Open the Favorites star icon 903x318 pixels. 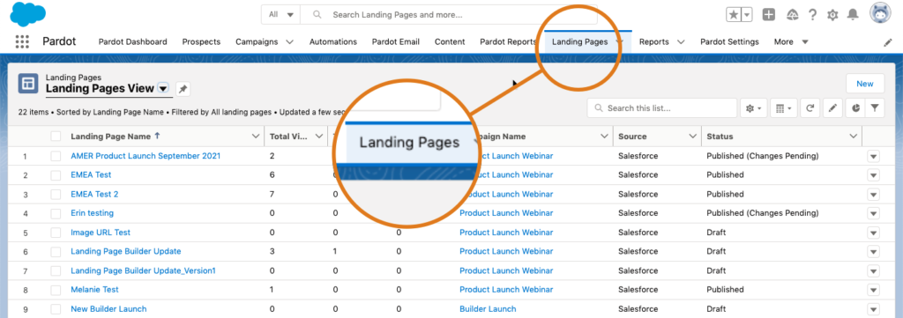[733, 15]
